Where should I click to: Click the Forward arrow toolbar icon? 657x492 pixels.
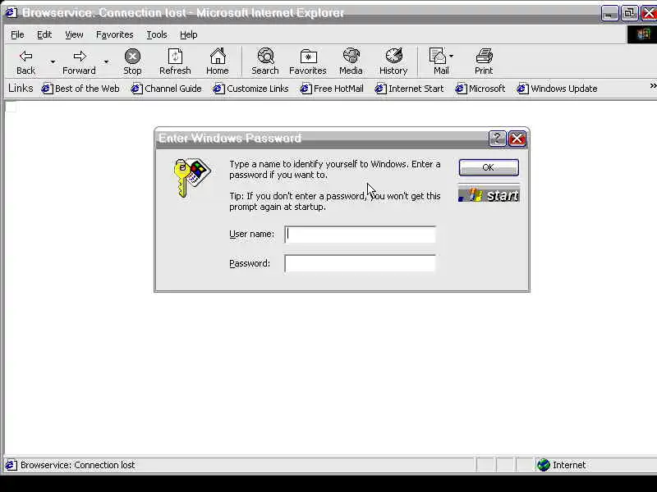coord(80,57)
